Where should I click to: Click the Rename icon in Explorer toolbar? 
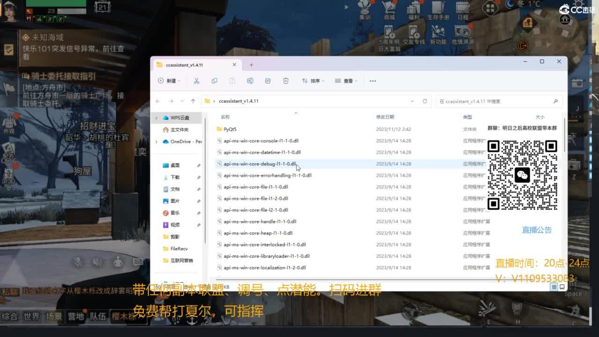click(250, 81)
